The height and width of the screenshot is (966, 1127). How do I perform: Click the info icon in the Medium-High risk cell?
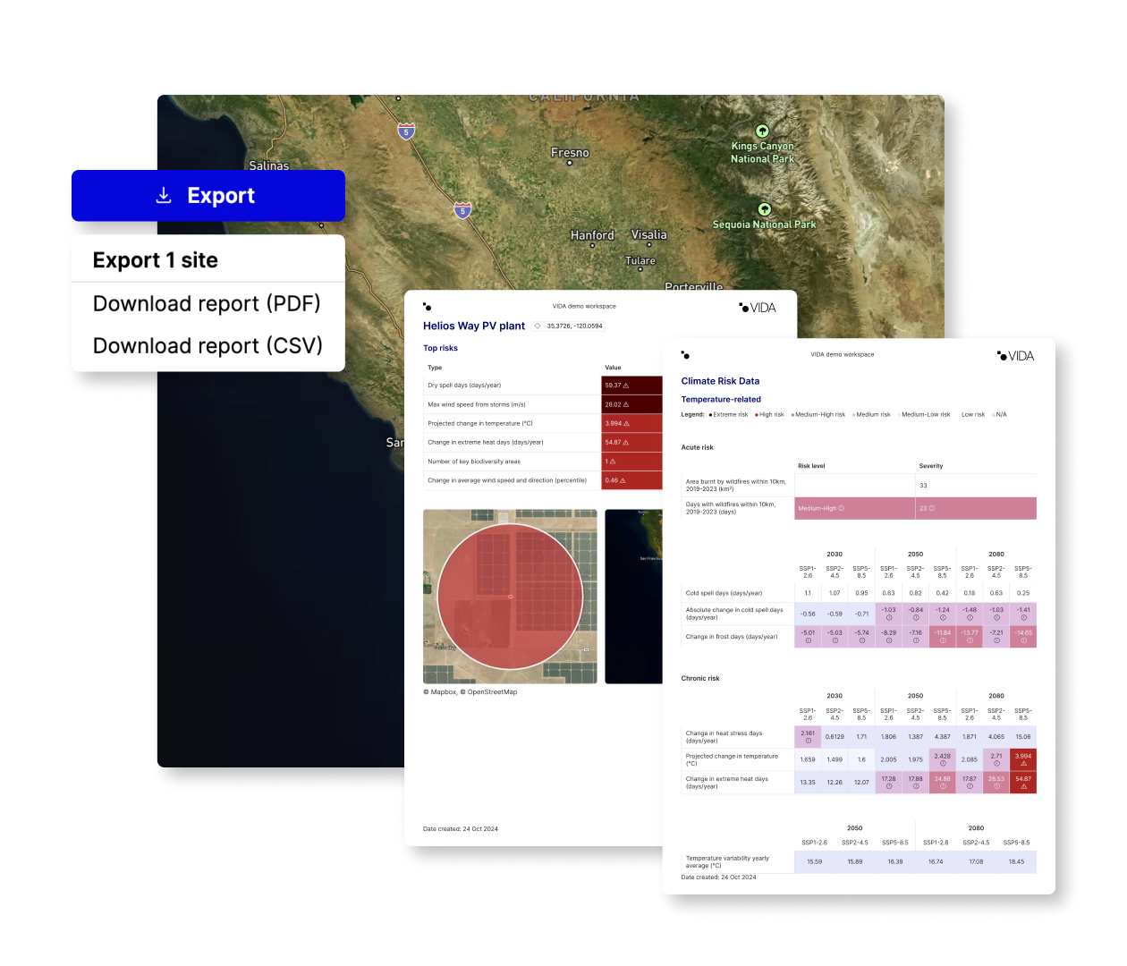pos(841,508)
